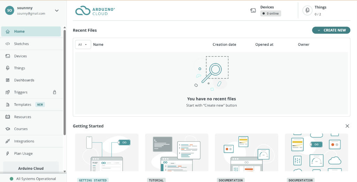
Task: Open Plan Usage in the sidebar
Action: coord(32,153)
